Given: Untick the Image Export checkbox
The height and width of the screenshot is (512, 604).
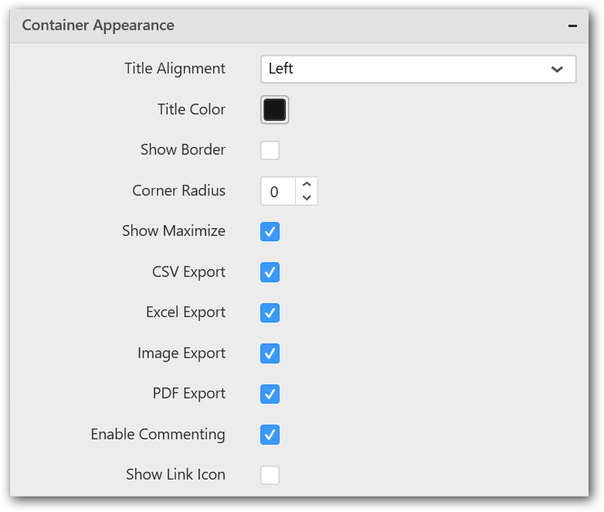Looking at the screenshot, I should coord(270,353).
